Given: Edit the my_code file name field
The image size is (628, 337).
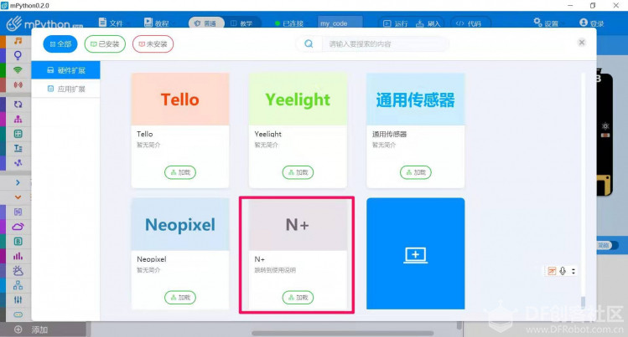Looking at the screenshot, I should 340,23.
